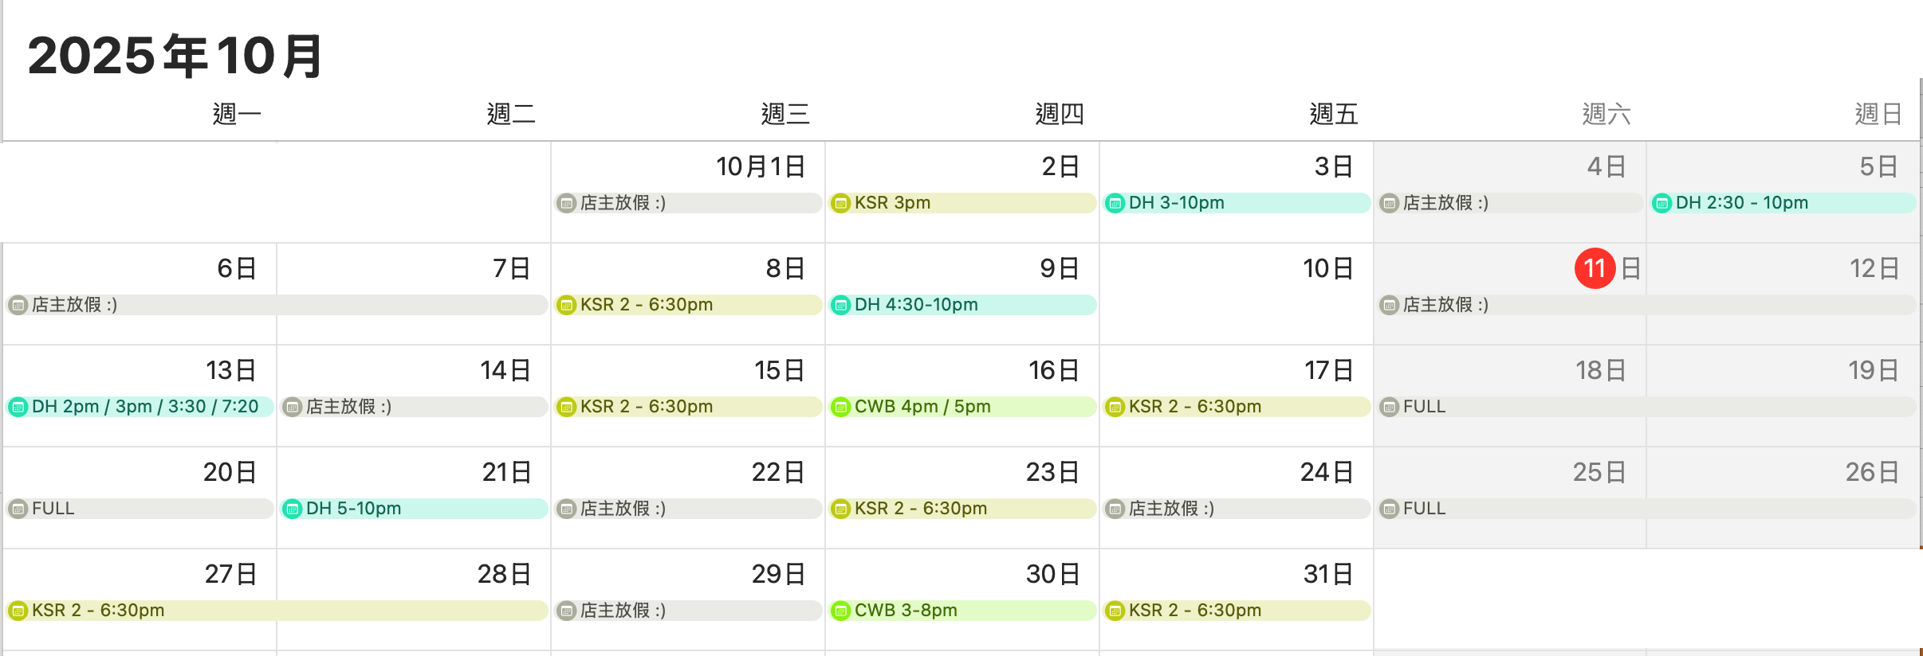This screenshot has height=656, width=1923.
Task: Click icon on DH 4:30-10pm event
Action: (x=840, y=305)
